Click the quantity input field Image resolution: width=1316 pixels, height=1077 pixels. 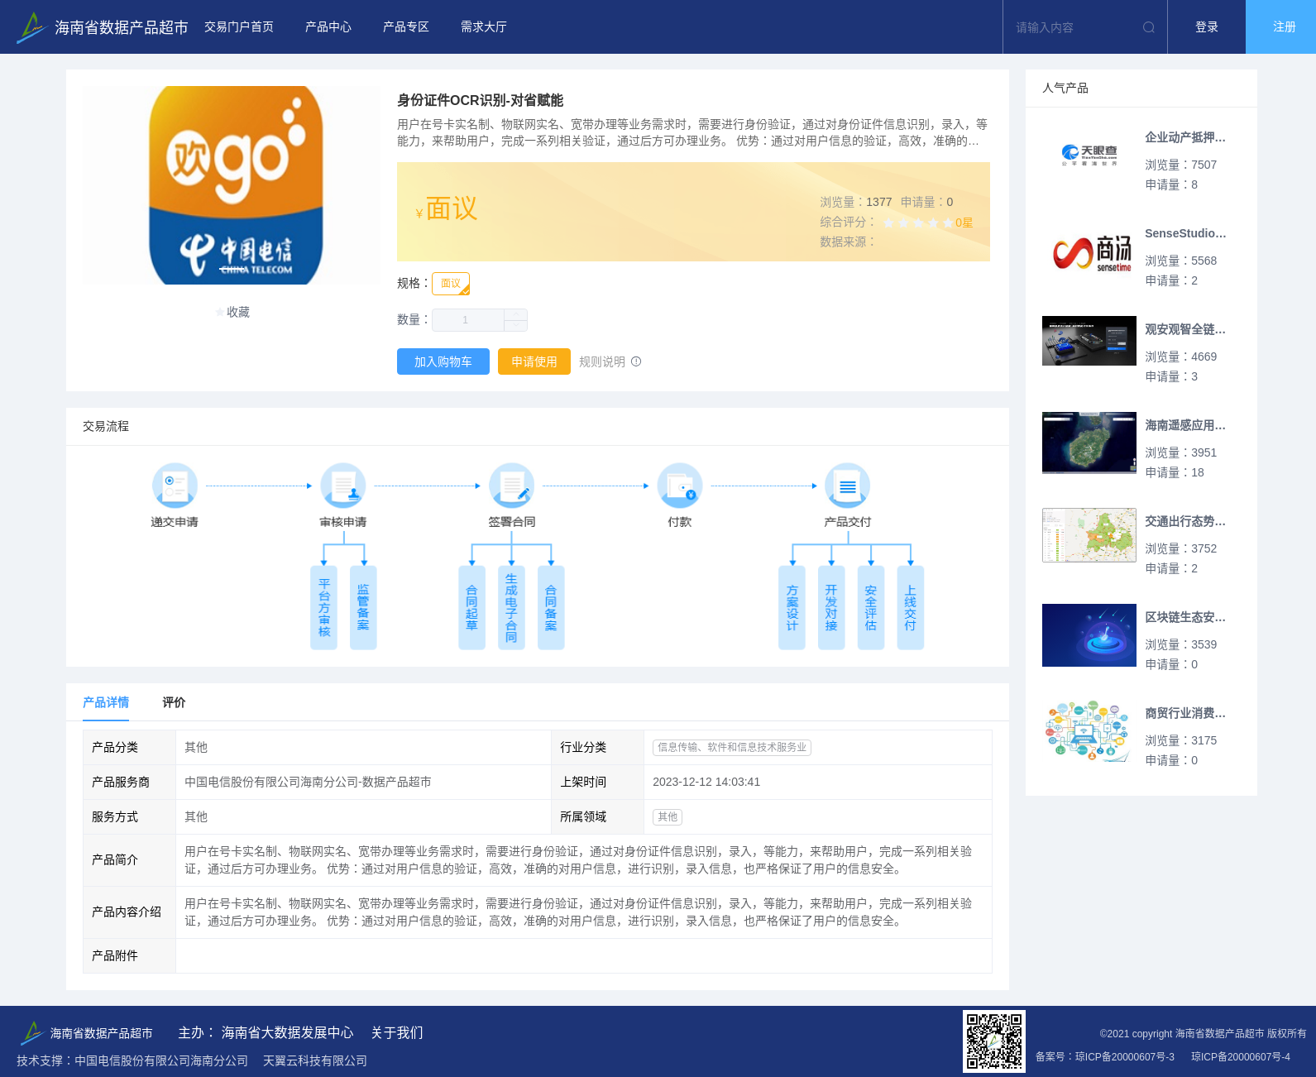(468, 320)
